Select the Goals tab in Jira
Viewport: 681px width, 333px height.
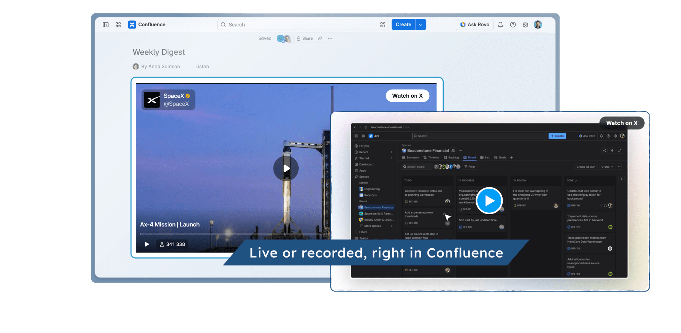pos(500,158)
